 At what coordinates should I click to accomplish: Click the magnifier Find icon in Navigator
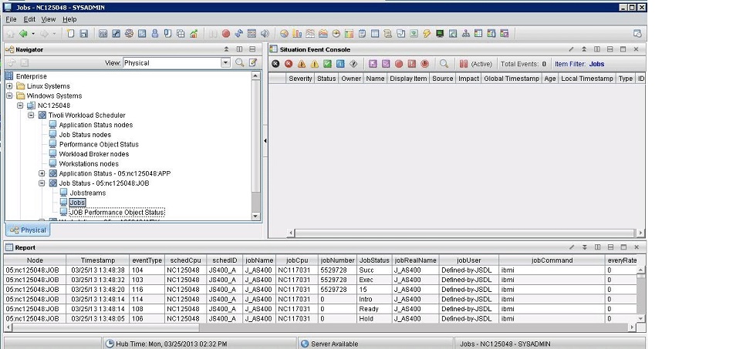tap(240, 62)
